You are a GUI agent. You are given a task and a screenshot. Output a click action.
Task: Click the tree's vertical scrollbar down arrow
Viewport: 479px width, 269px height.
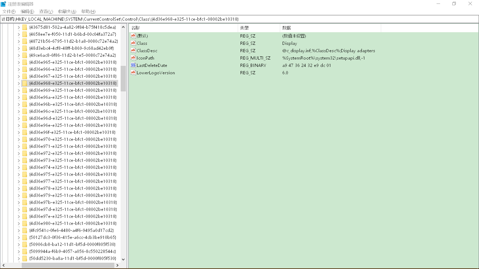pyautogui.click(x=123, y=259)
